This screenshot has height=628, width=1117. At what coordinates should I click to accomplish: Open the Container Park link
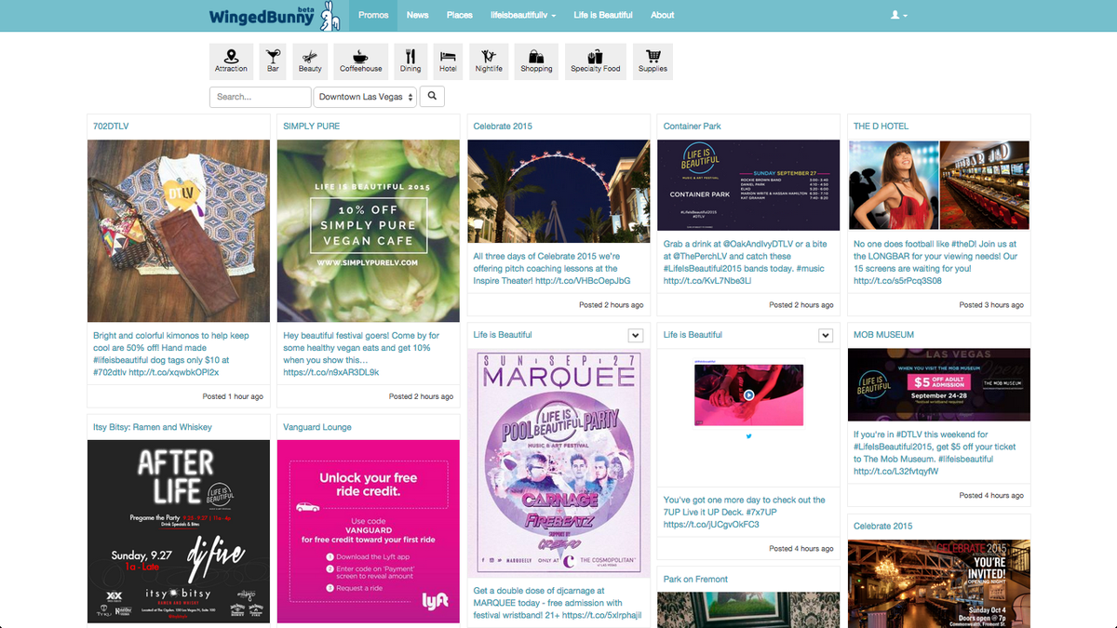[693, 126]
